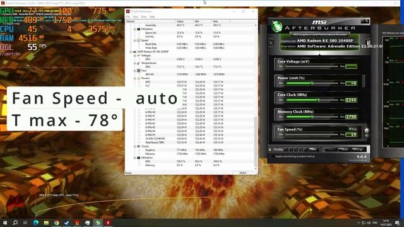Click the Voltages lightning icon in HWMonitor
Screen dimensions: 404x227
click(x=139, y=55)
